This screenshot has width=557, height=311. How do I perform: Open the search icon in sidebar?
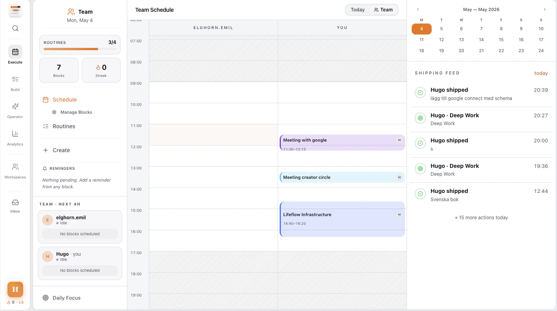pyautogui.click(x=15, y=28)
